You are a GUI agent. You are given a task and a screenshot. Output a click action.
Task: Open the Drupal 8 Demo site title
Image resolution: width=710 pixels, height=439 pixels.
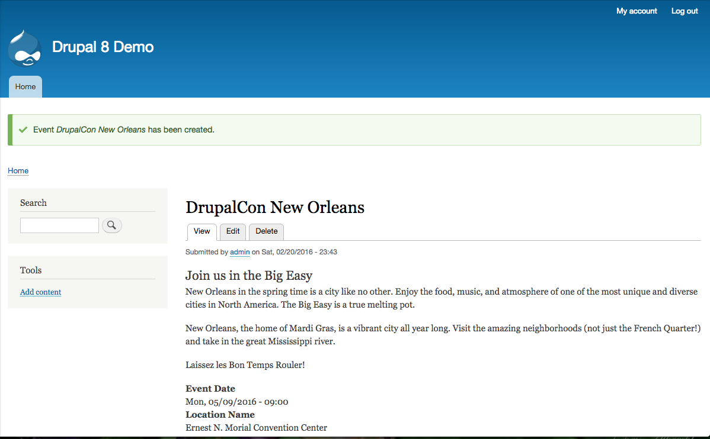103,47
